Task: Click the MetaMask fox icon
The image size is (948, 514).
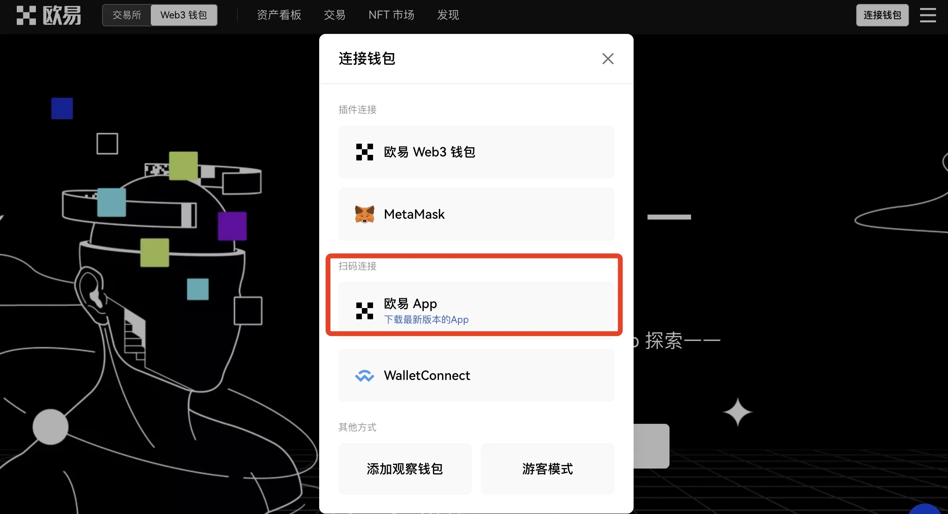Action: [x=365, y=214]
